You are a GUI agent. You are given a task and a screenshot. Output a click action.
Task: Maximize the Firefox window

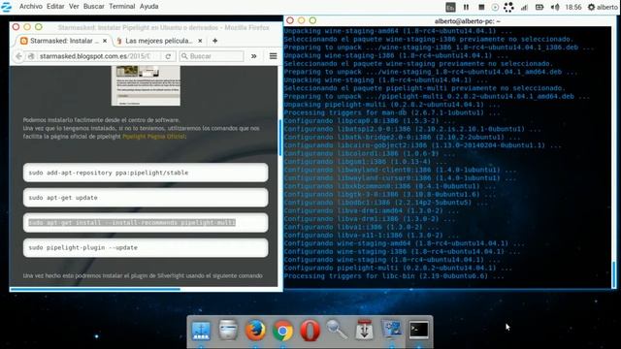39,27
